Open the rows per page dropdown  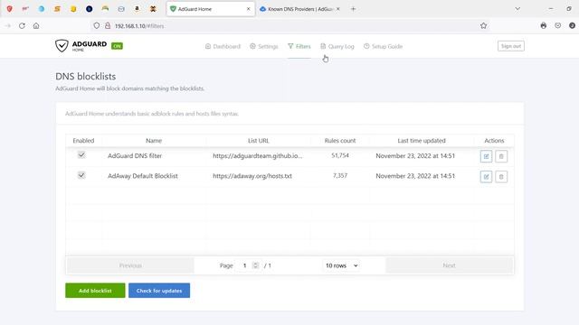pos(342,265)
